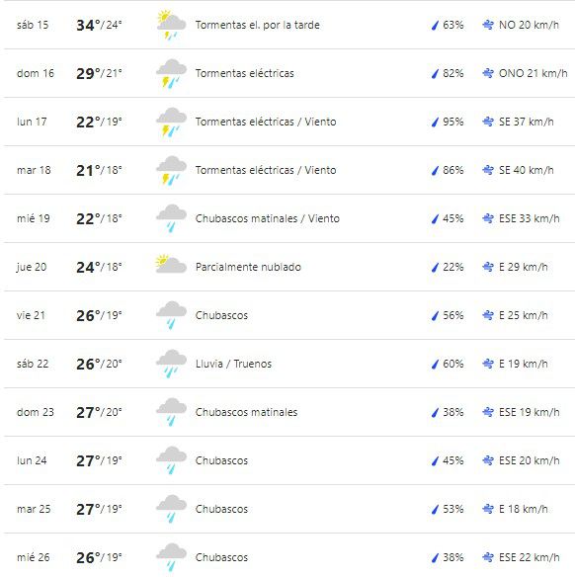Open the 'Chubascos matinales / Viento' description
Viewport: 575px width, 577px height.
[x=268, y=218]
